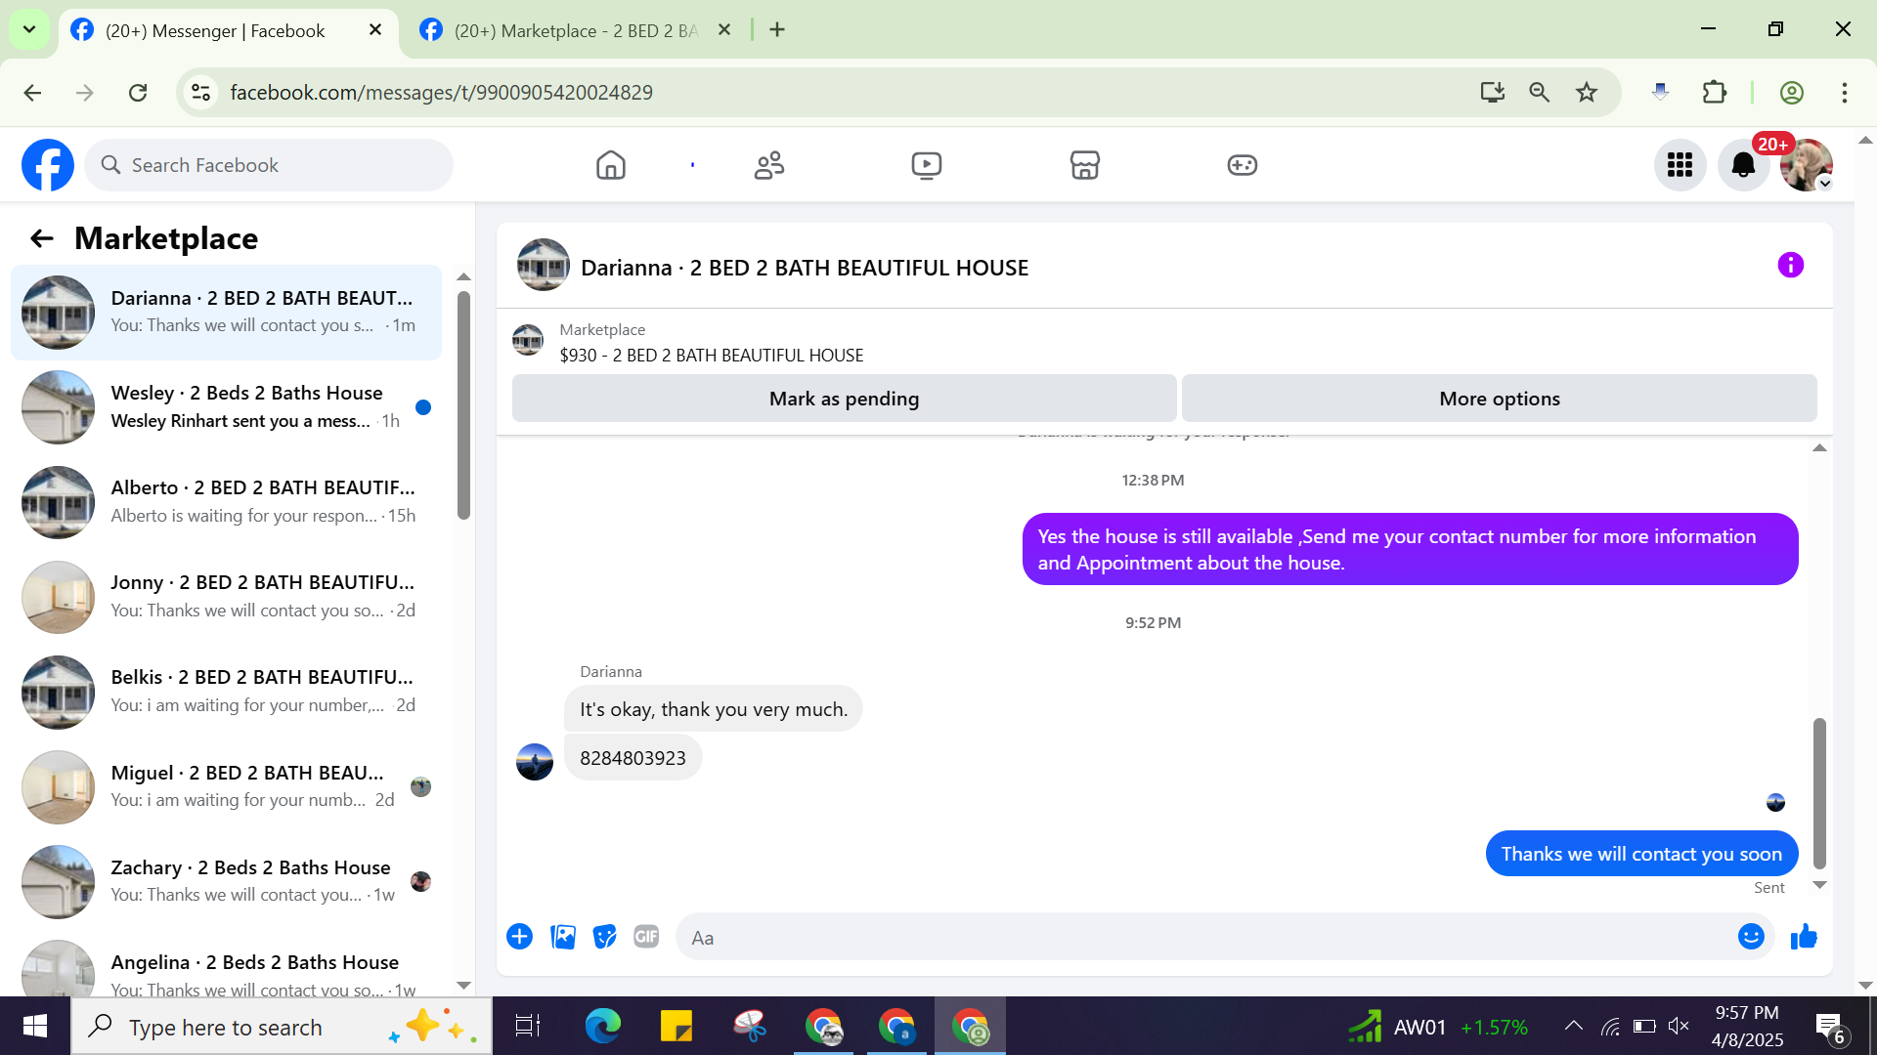Click the notifications bell icon

click(x=1743, y=165)
